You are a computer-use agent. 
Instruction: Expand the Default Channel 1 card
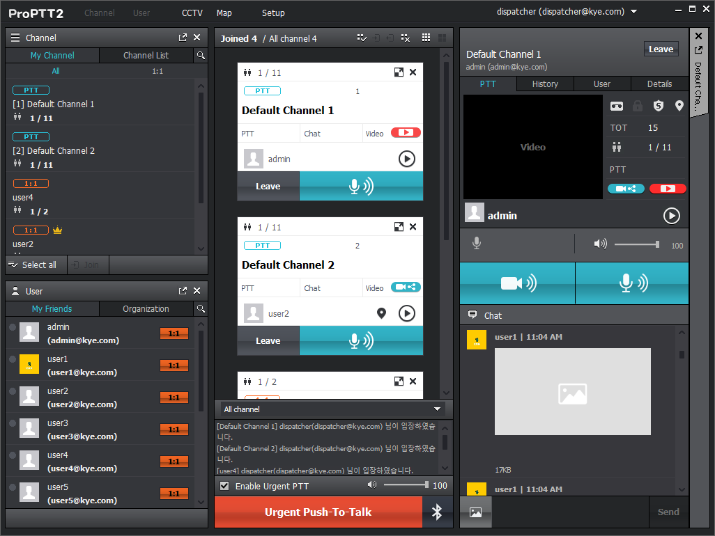399,72
